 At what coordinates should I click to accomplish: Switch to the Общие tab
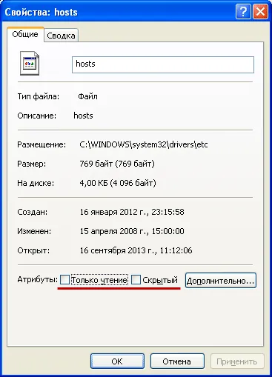click(x=25, y=34)
